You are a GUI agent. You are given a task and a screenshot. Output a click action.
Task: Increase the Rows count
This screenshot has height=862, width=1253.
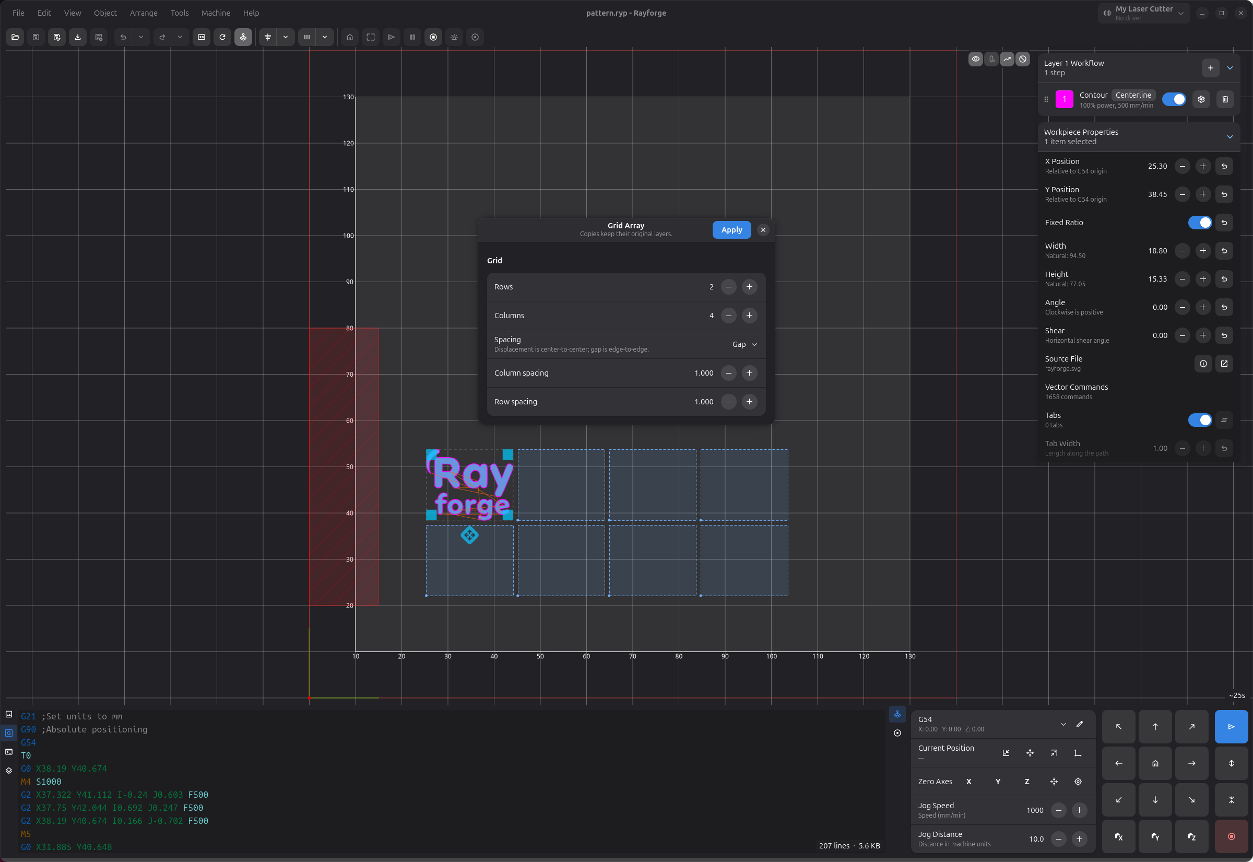point(749,287)
